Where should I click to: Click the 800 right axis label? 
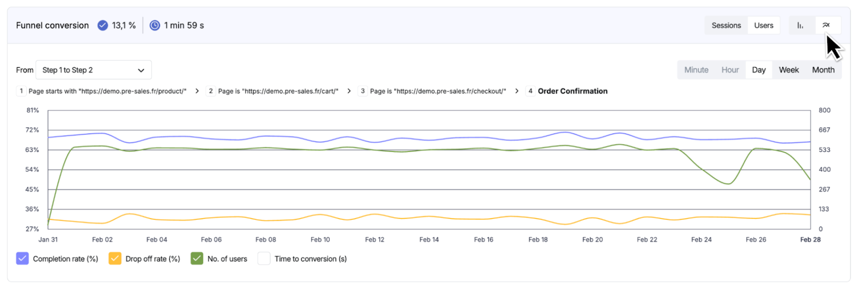point(825,110)
